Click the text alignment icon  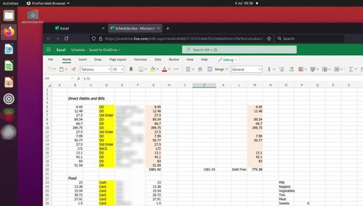coord(188,69)
